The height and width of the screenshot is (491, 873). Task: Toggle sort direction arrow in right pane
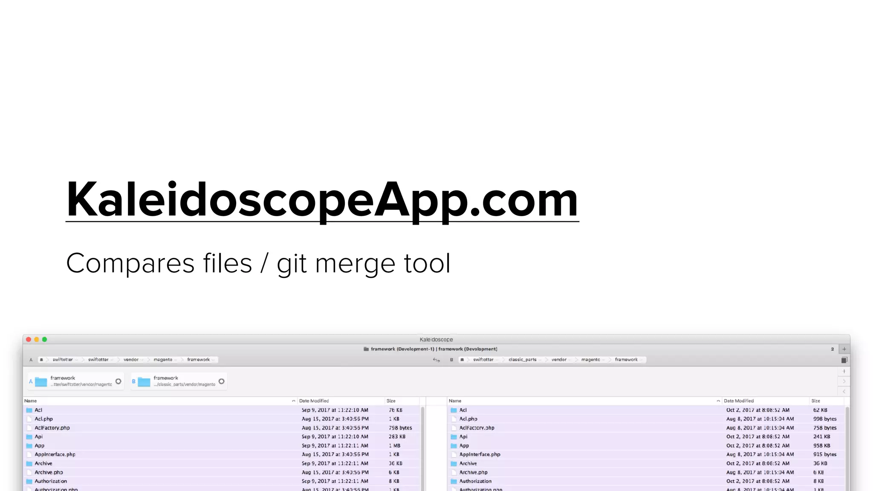click(x=718, y=401)
